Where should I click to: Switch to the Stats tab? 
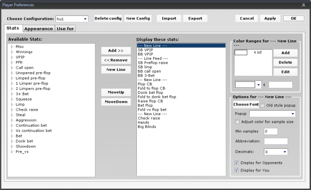coord(13,28)
